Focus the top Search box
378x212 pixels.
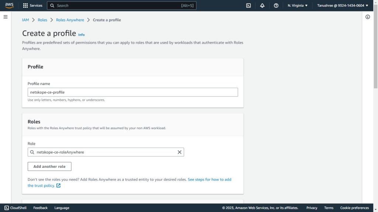pos(121,6)
